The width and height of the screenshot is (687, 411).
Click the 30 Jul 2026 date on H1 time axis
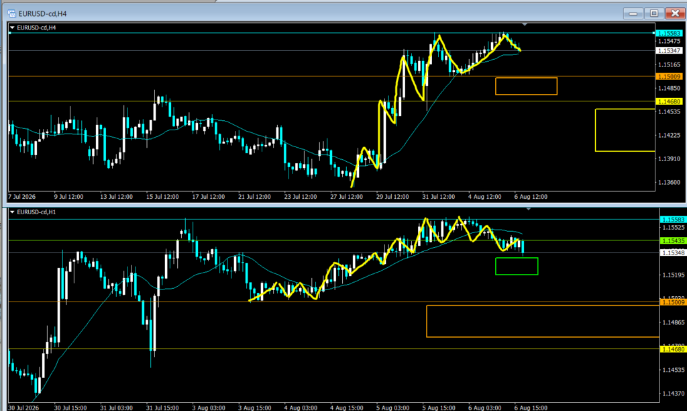(x=23, y=408)
